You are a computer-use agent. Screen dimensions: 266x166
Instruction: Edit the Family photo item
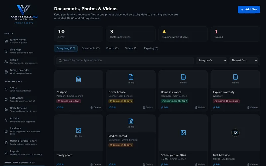point(60,164)
